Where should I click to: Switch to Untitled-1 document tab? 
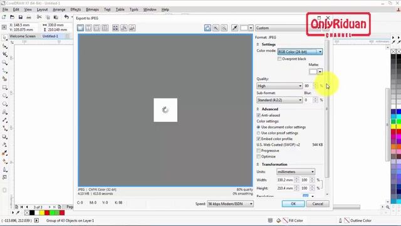(x=50, y=36)
